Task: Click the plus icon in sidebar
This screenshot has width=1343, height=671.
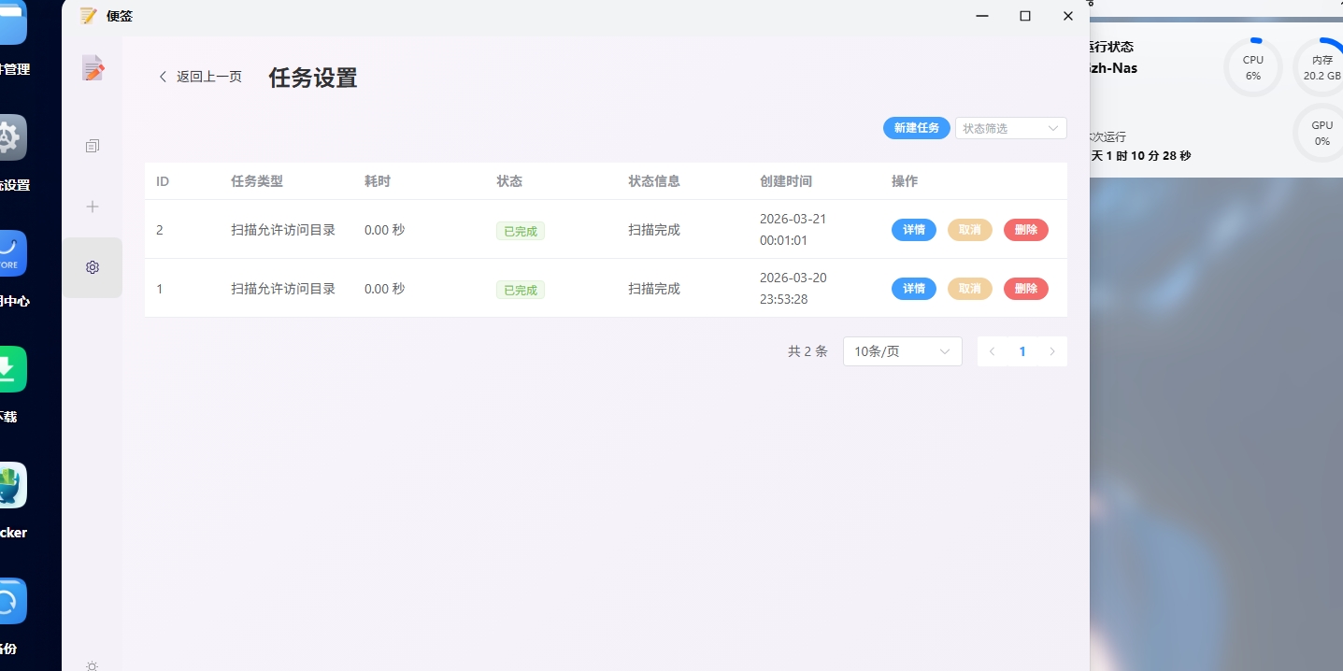Action: point(92,207)
